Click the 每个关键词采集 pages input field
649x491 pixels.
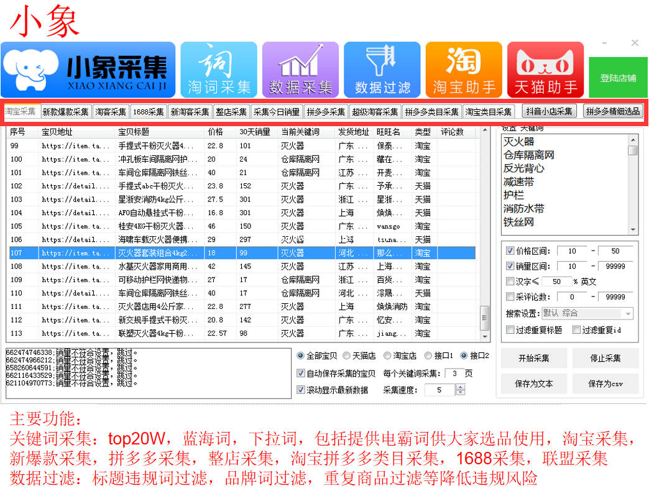[x=454, y=374]
